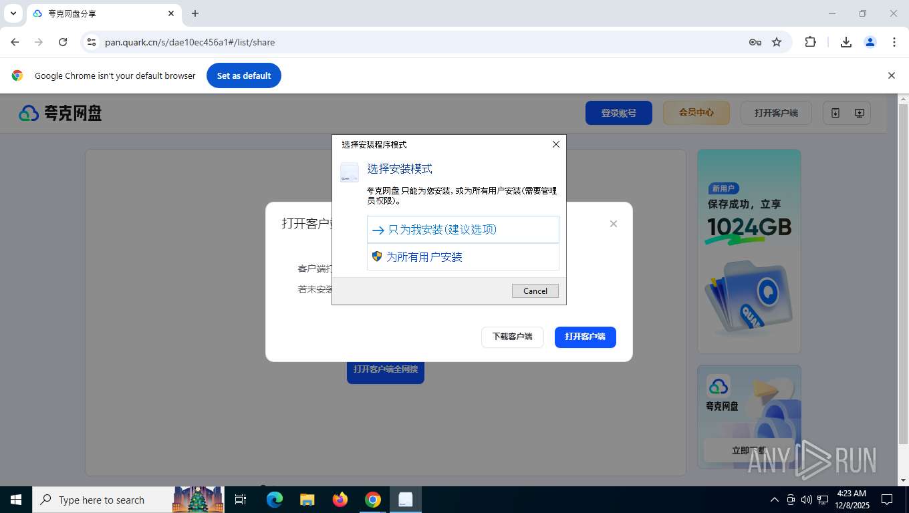909x513 pixels.
Task: Open 会员中心 in page header
Action: click(696, 113)
